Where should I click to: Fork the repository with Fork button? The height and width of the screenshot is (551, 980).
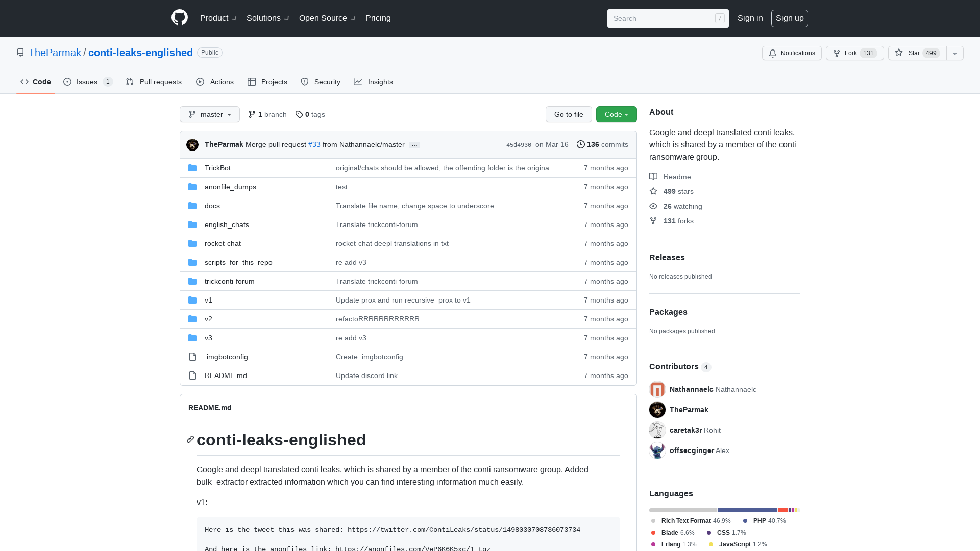pos(855,53)
